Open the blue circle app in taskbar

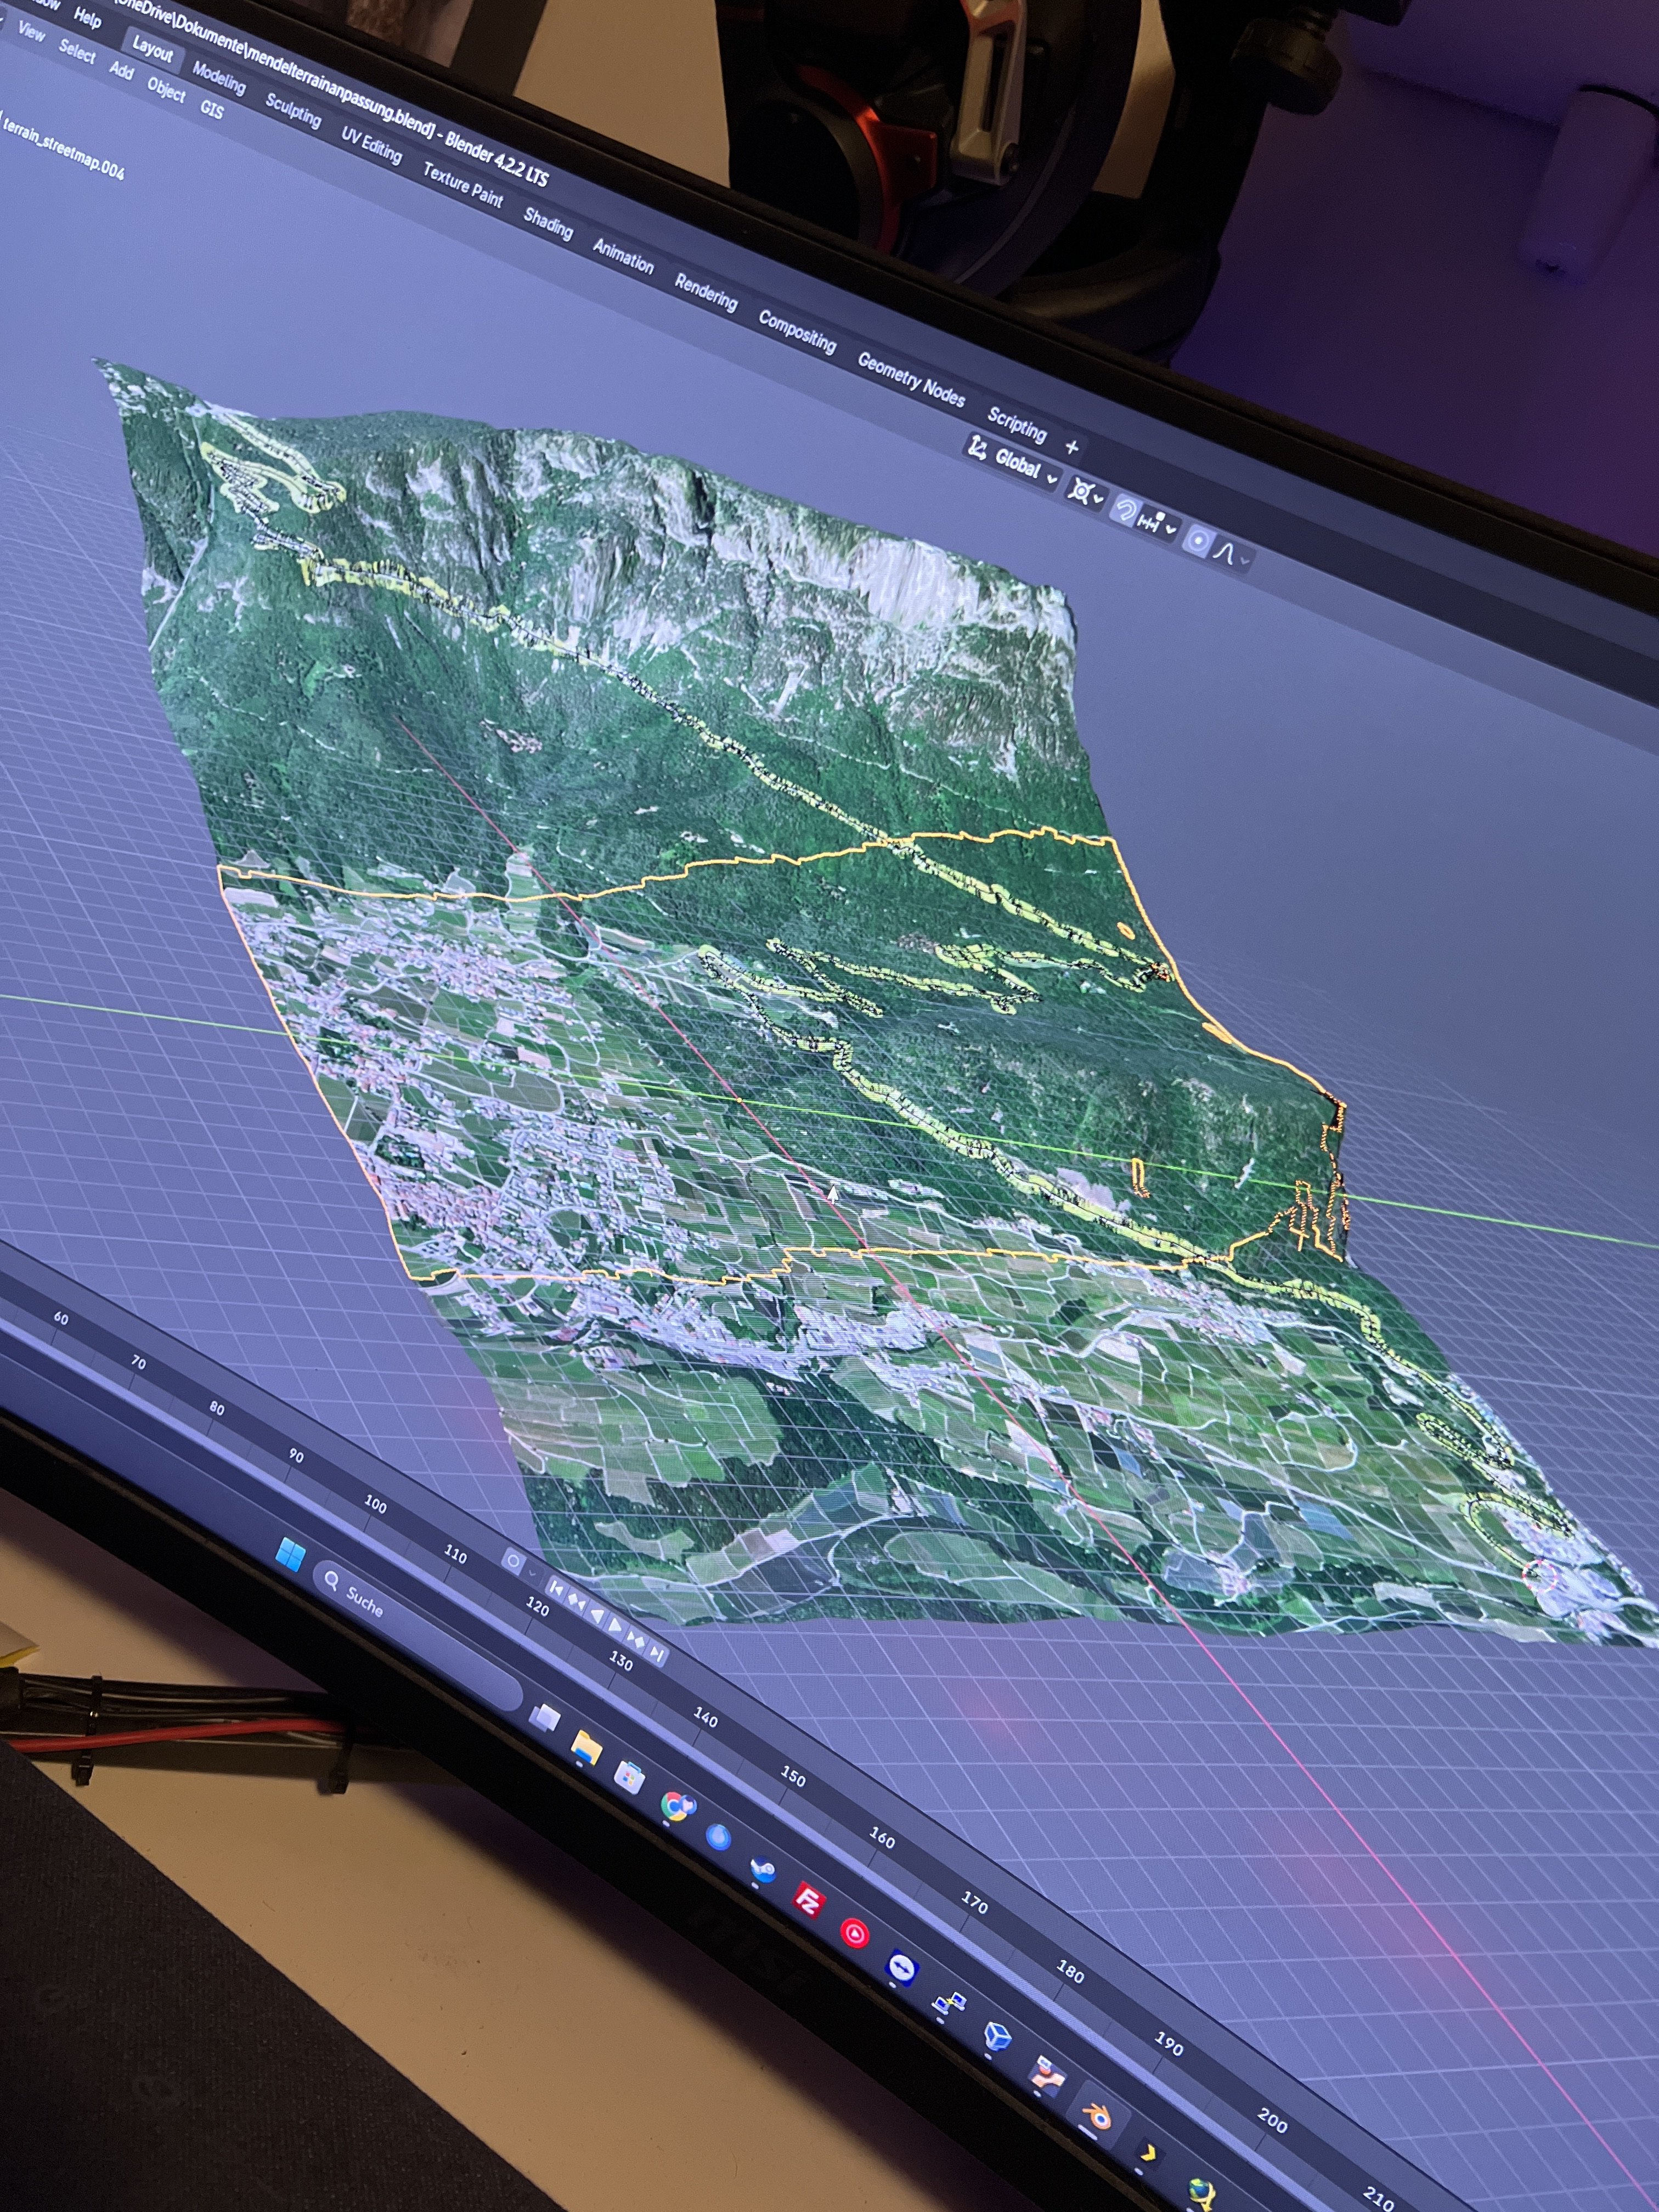pyautogui.click(x=718, y=1836)
